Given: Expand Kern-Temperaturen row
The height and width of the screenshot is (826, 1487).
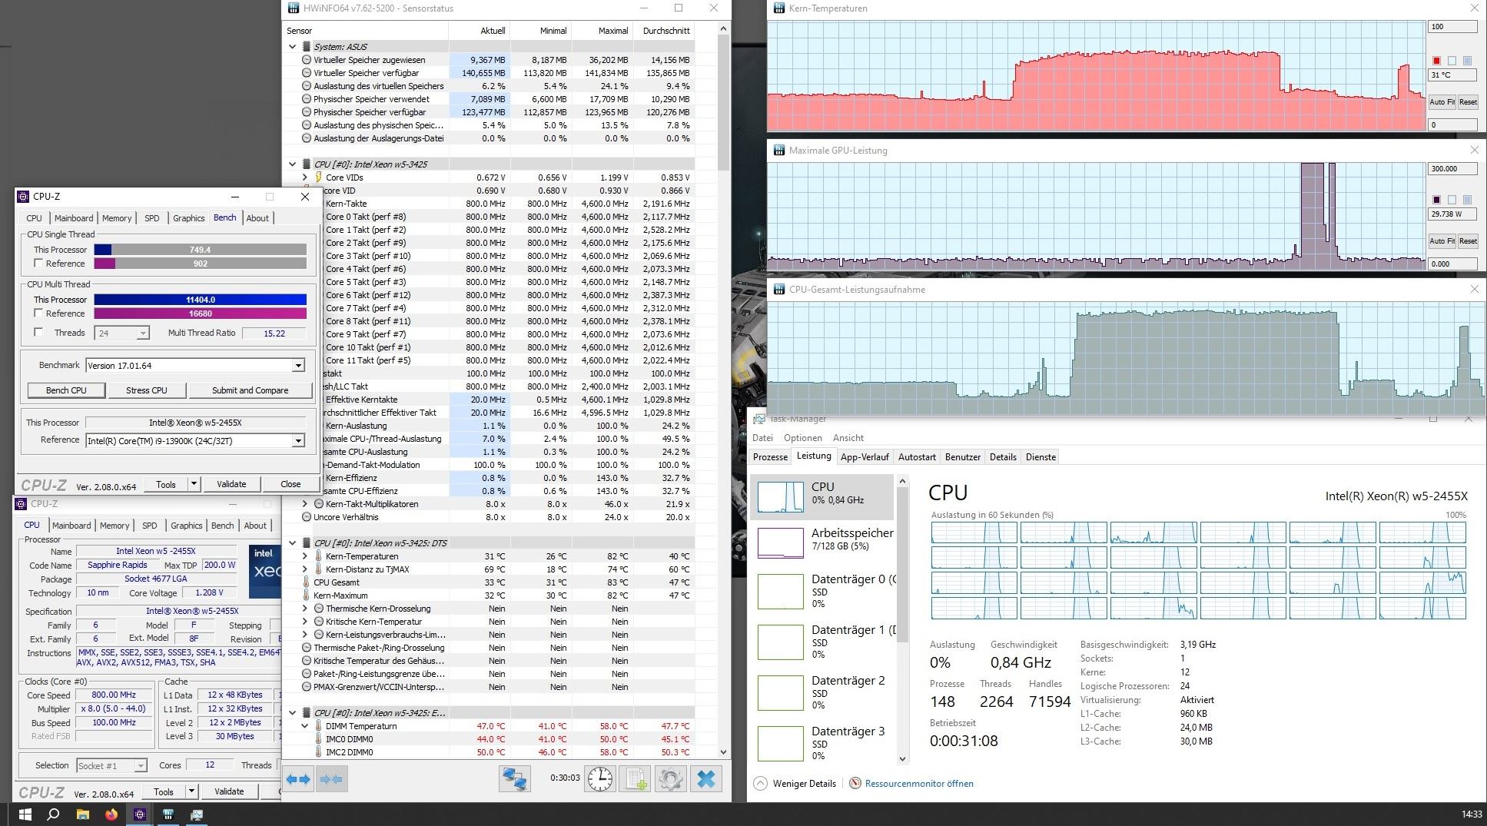Looking at the screenshot, I should [305, 556].
